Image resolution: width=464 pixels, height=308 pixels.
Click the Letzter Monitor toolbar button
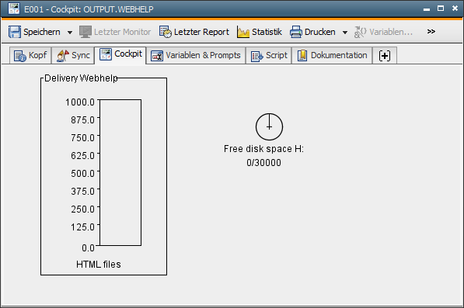pos(115,32)
